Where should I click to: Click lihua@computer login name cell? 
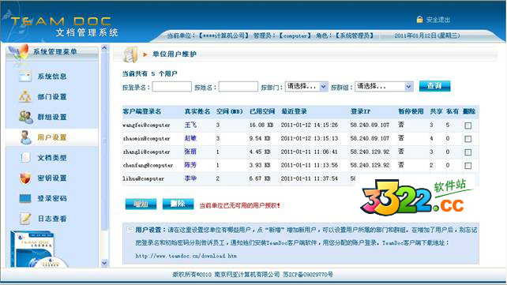coord(144,178)
